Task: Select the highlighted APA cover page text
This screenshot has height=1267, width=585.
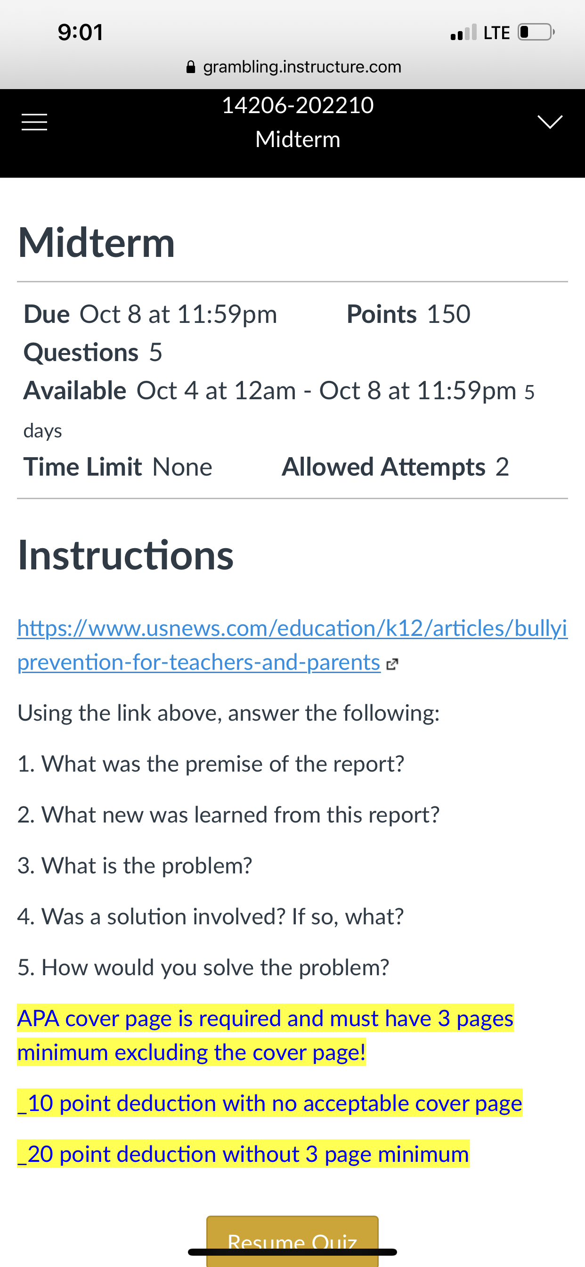Action: [x=266, y=1035]
